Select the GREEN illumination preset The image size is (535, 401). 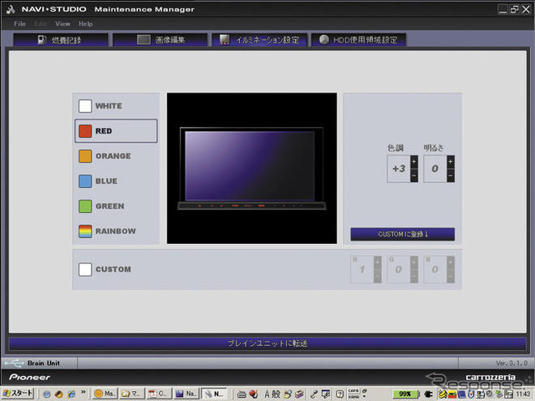click(x=85, y=206)
